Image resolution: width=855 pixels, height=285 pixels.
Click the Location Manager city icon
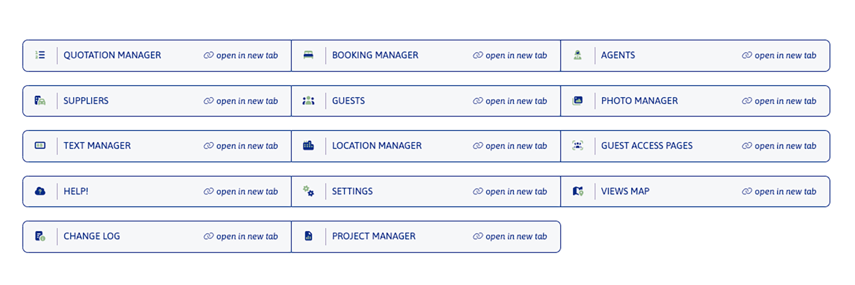[308, 146]
